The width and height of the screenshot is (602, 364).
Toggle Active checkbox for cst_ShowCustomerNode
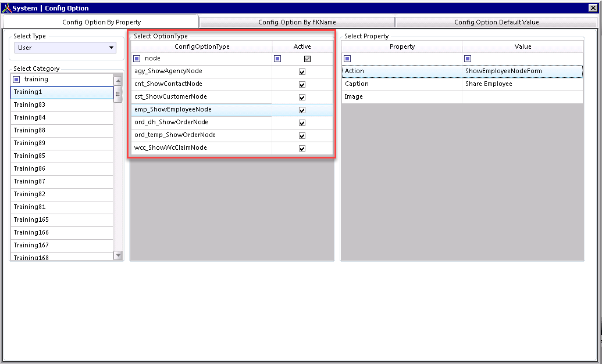302,98
